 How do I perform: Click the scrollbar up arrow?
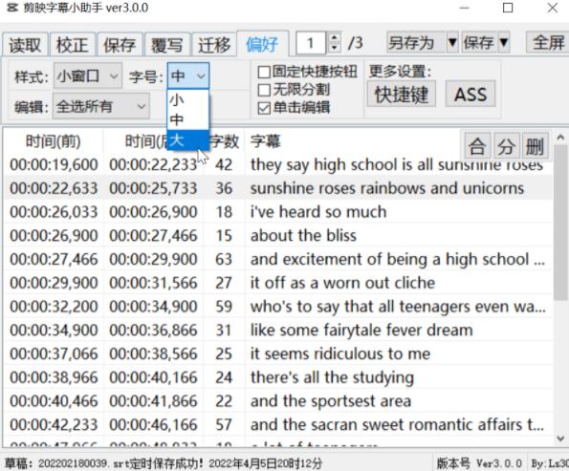[x=560, y=138]
